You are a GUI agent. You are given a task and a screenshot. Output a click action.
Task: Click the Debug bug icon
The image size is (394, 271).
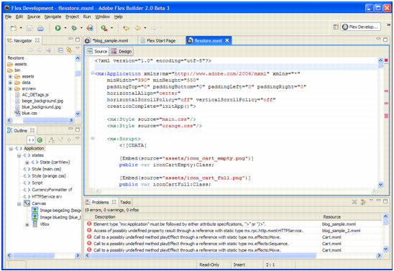click(74, 28)
